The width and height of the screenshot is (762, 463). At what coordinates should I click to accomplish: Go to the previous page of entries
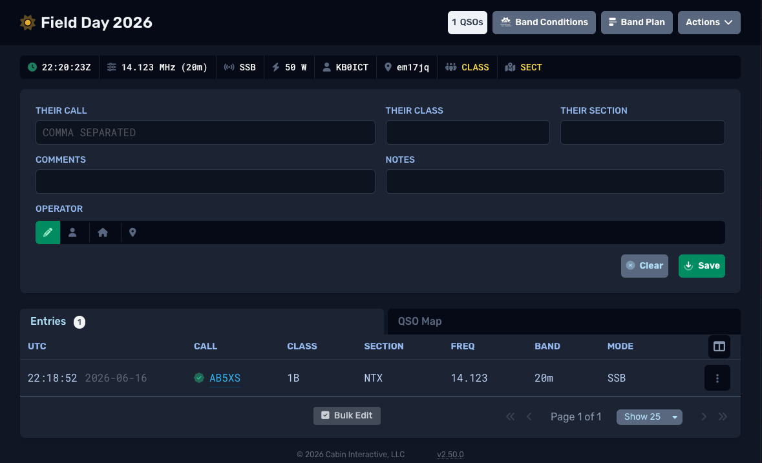[x=529, y=417]
